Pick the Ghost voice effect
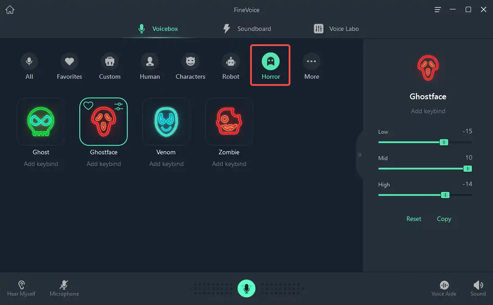493x305 pixels. [41, 122]
